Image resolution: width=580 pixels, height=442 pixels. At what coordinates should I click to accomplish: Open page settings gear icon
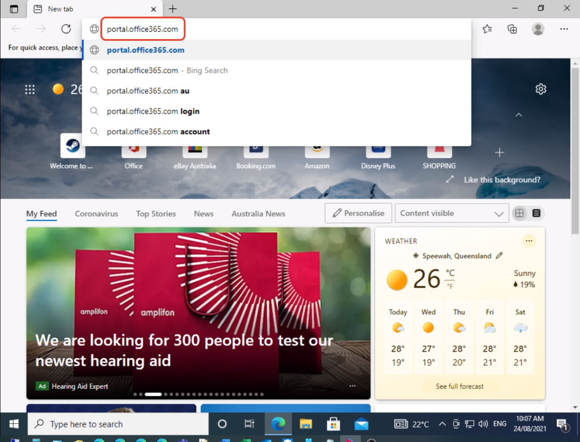click(541, 89)
